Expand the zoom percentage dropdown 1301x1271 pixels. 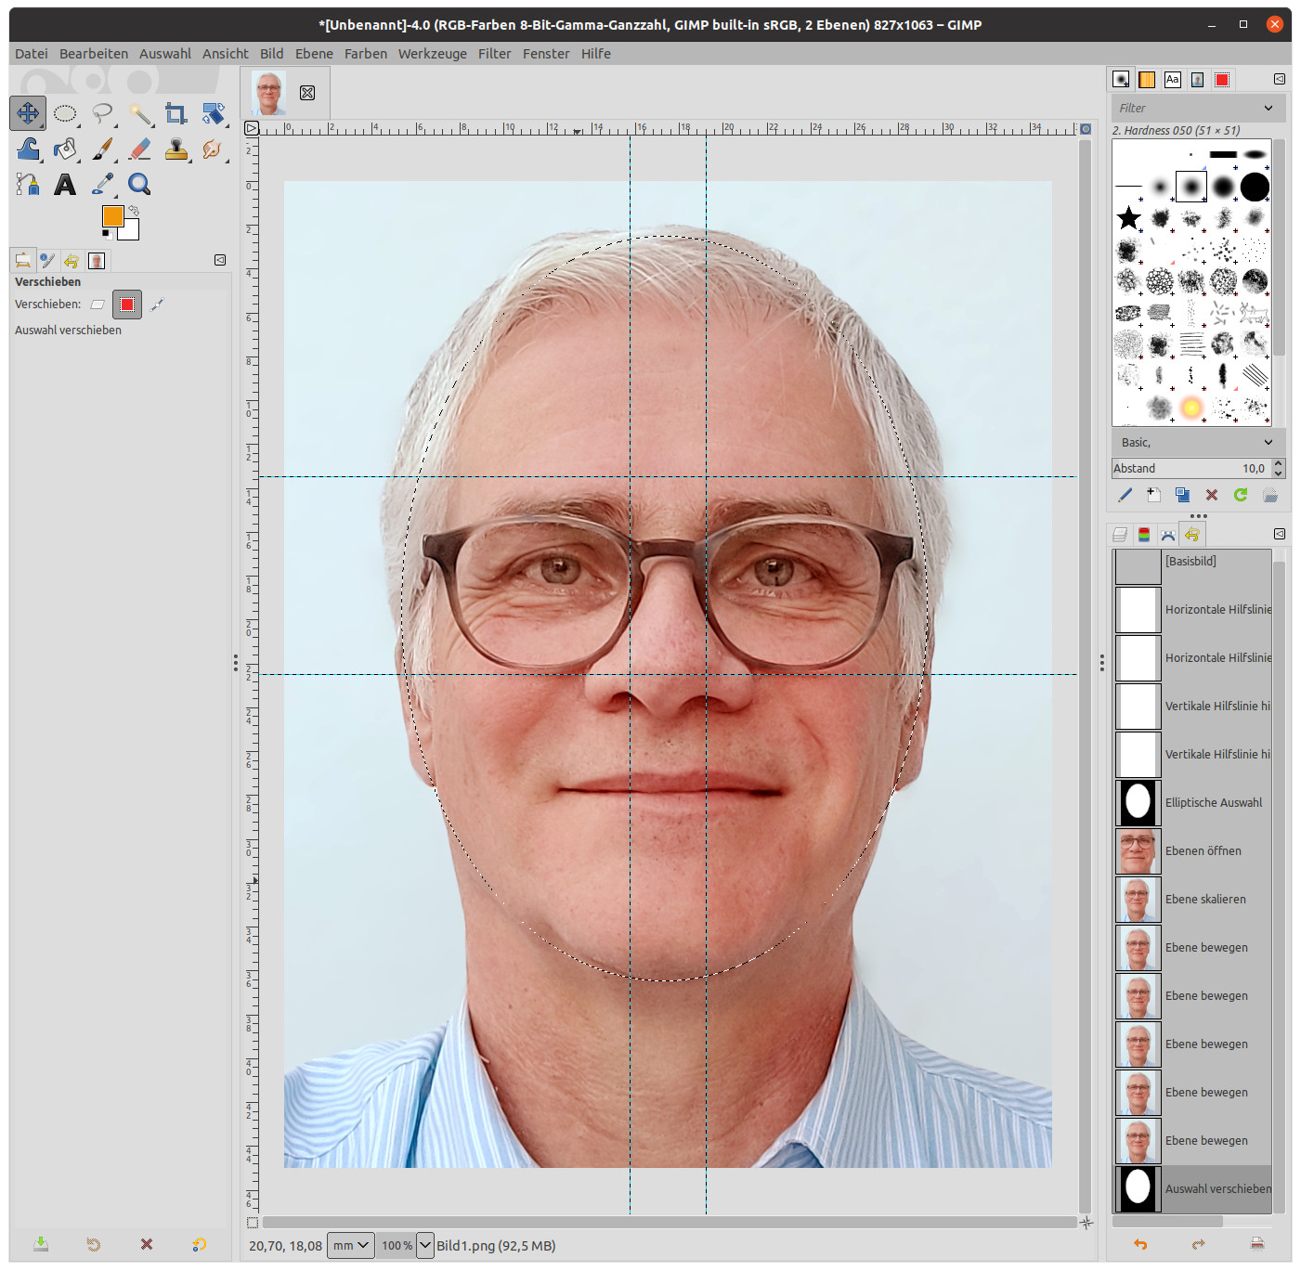424,1245
